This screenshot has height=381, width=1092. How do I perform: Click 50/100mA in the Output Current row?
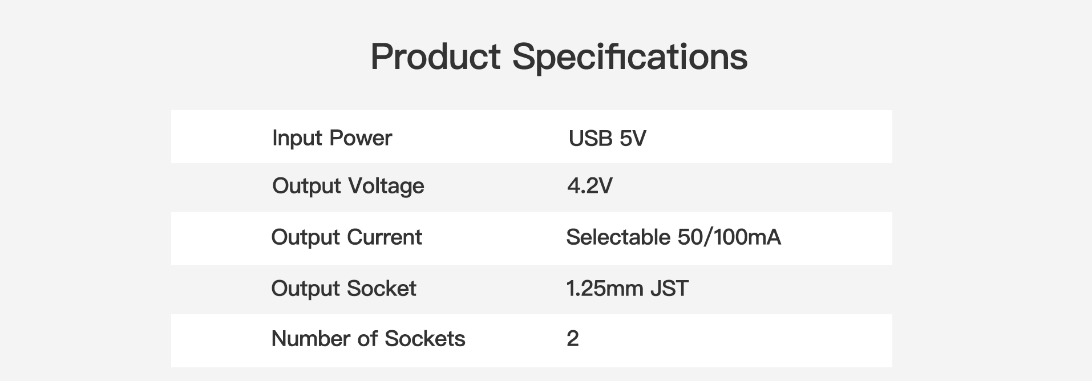[729, 237]
